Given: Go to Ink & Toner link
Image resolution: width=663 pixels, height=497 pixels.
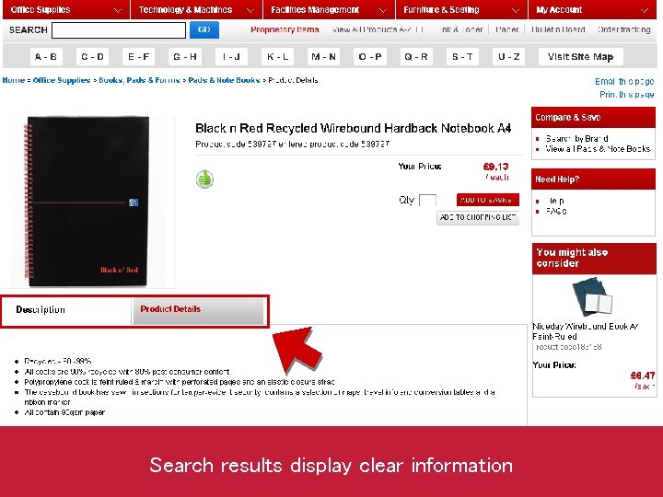Looking at the screenshot, I should tap(461, 29).
